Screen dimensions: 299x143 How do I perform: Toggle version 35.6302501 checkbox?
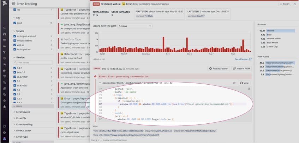tap(15, 85)
